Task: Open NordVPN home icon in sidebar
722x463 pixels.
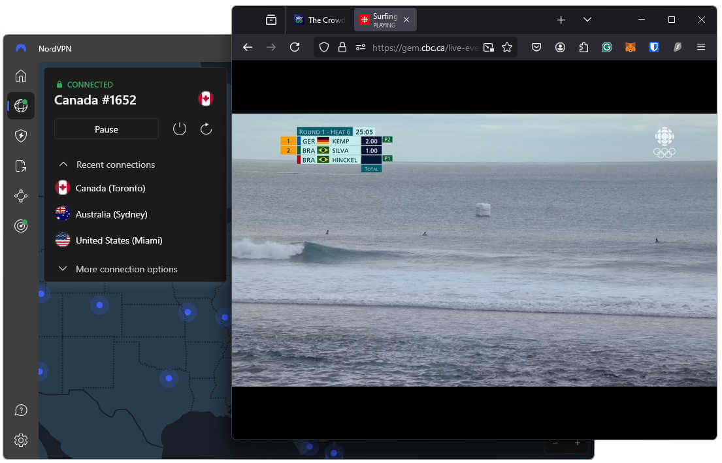Action: tap(21, 76)
